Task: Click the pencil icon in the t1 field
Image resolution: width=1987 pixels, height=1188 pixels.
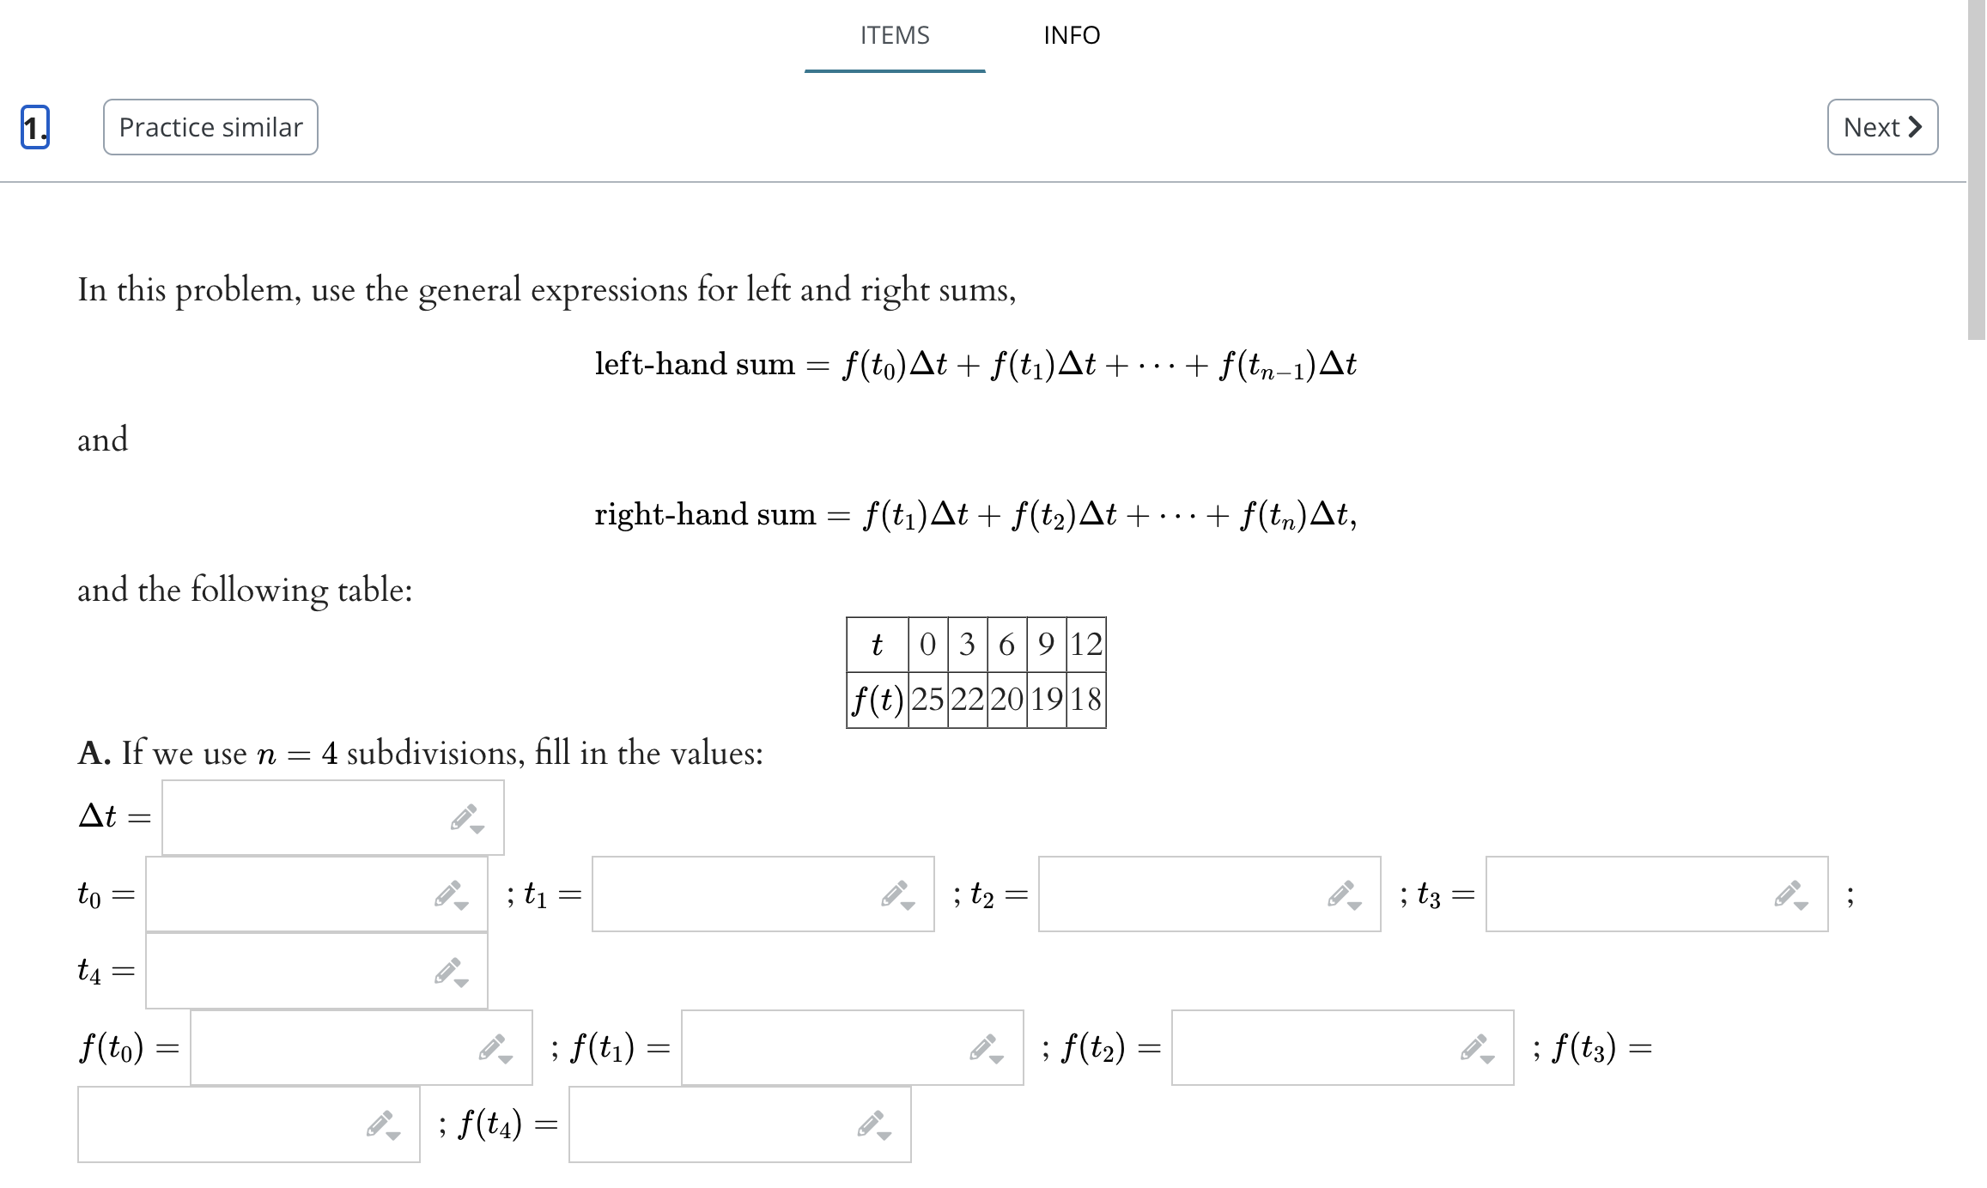Action: pos(894,894)
